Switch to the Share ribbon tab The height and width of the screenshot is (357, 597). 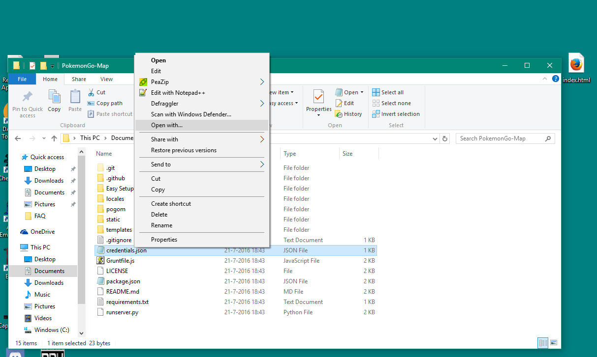click(79, 79)
